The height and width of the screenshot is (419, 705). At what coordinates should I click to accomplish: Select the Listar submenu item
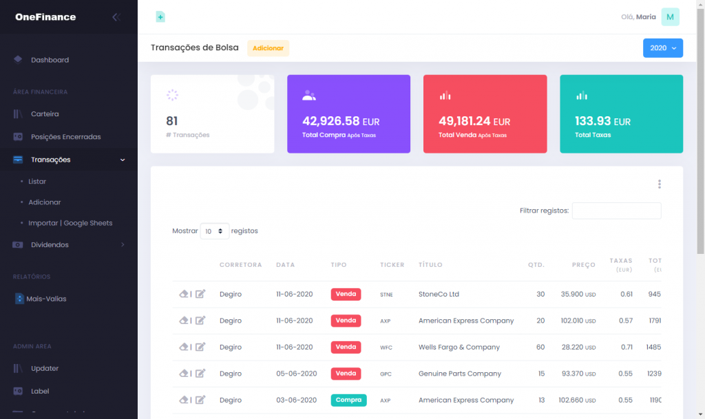click(x=37, y=182)
